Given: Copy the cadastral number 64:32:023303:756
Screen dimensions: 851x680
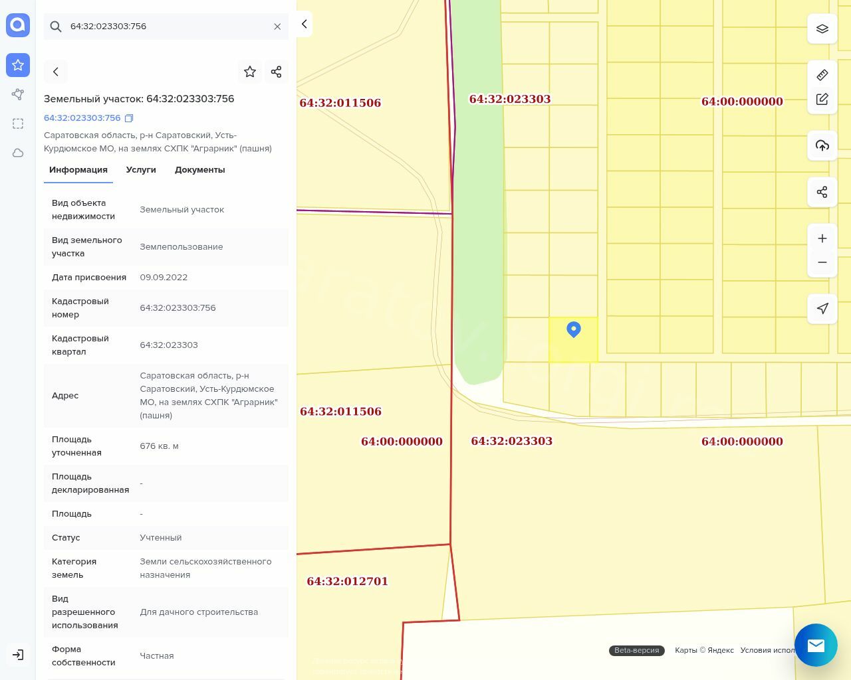Looking at the screenshot, I should point(129,118).
